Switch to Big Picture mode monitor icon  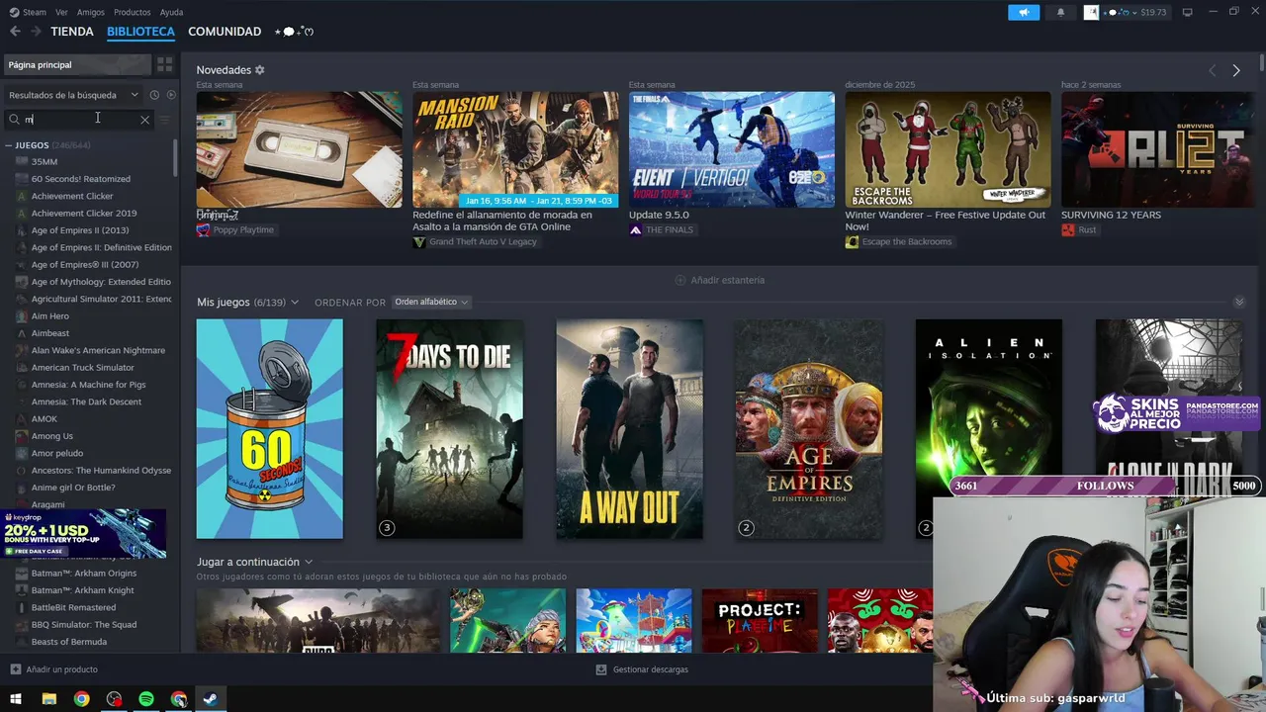point(1187,12)
